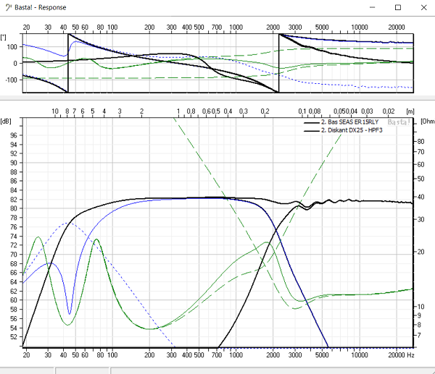Click the Basta! watermark in the graph
Viewport: 435px width, 374px height.
click(x=399, y=122)
